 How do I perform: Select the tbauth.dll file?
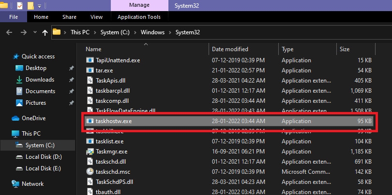tap(108, 192)
